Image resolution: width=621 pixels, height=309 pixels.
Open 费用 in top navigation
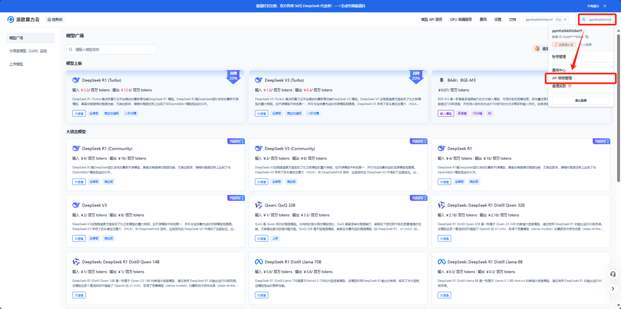tap(483, 19)
